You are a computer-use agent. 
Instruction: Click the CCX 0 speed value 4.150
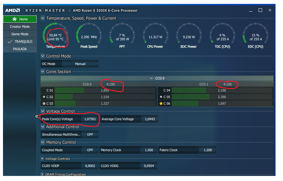(110, 84)
